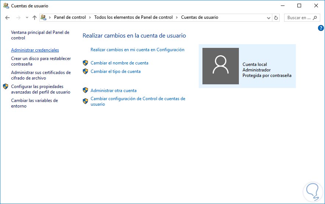The height and width of the screenshot is (204, 325).
Task: Open the recent locations dropdown arrow
Action: point(27,18)
